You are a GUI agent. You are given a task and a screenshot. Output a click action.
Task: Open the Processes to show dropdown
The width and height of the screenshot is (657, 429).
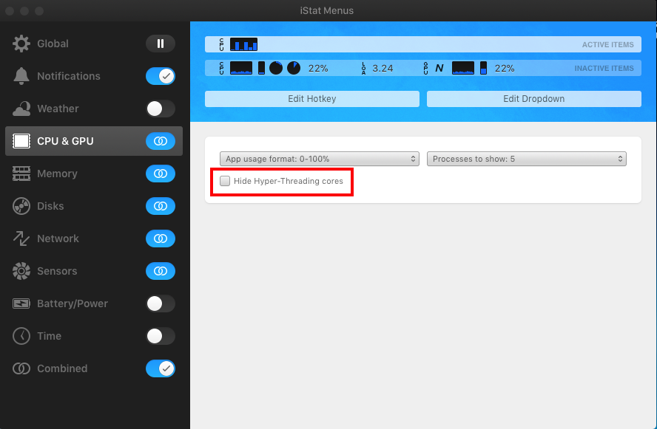point(526,159)
